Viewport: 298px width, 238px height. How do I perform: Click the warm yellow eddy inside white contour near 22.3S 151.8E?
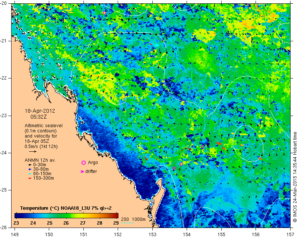[x=113, y=92]
